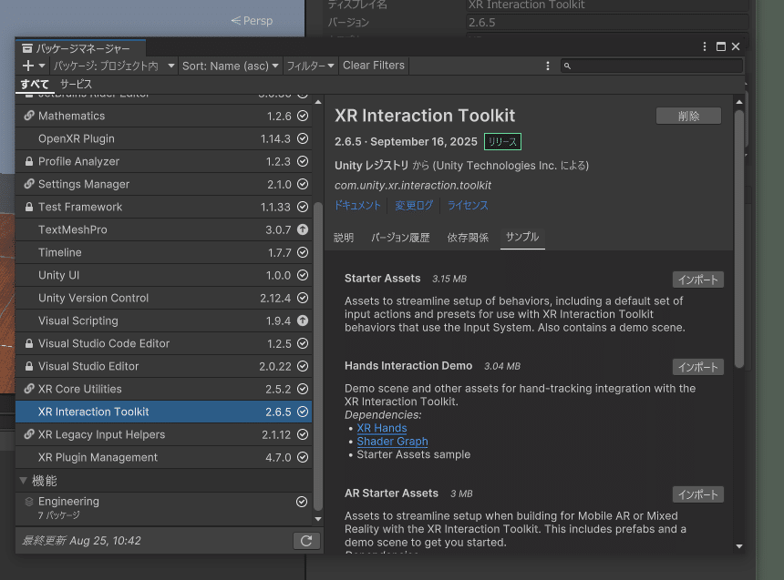The width and height of the screenshot is (784, 580).
Task: Open the add package dropdown arrow
Action: point(42,66)
